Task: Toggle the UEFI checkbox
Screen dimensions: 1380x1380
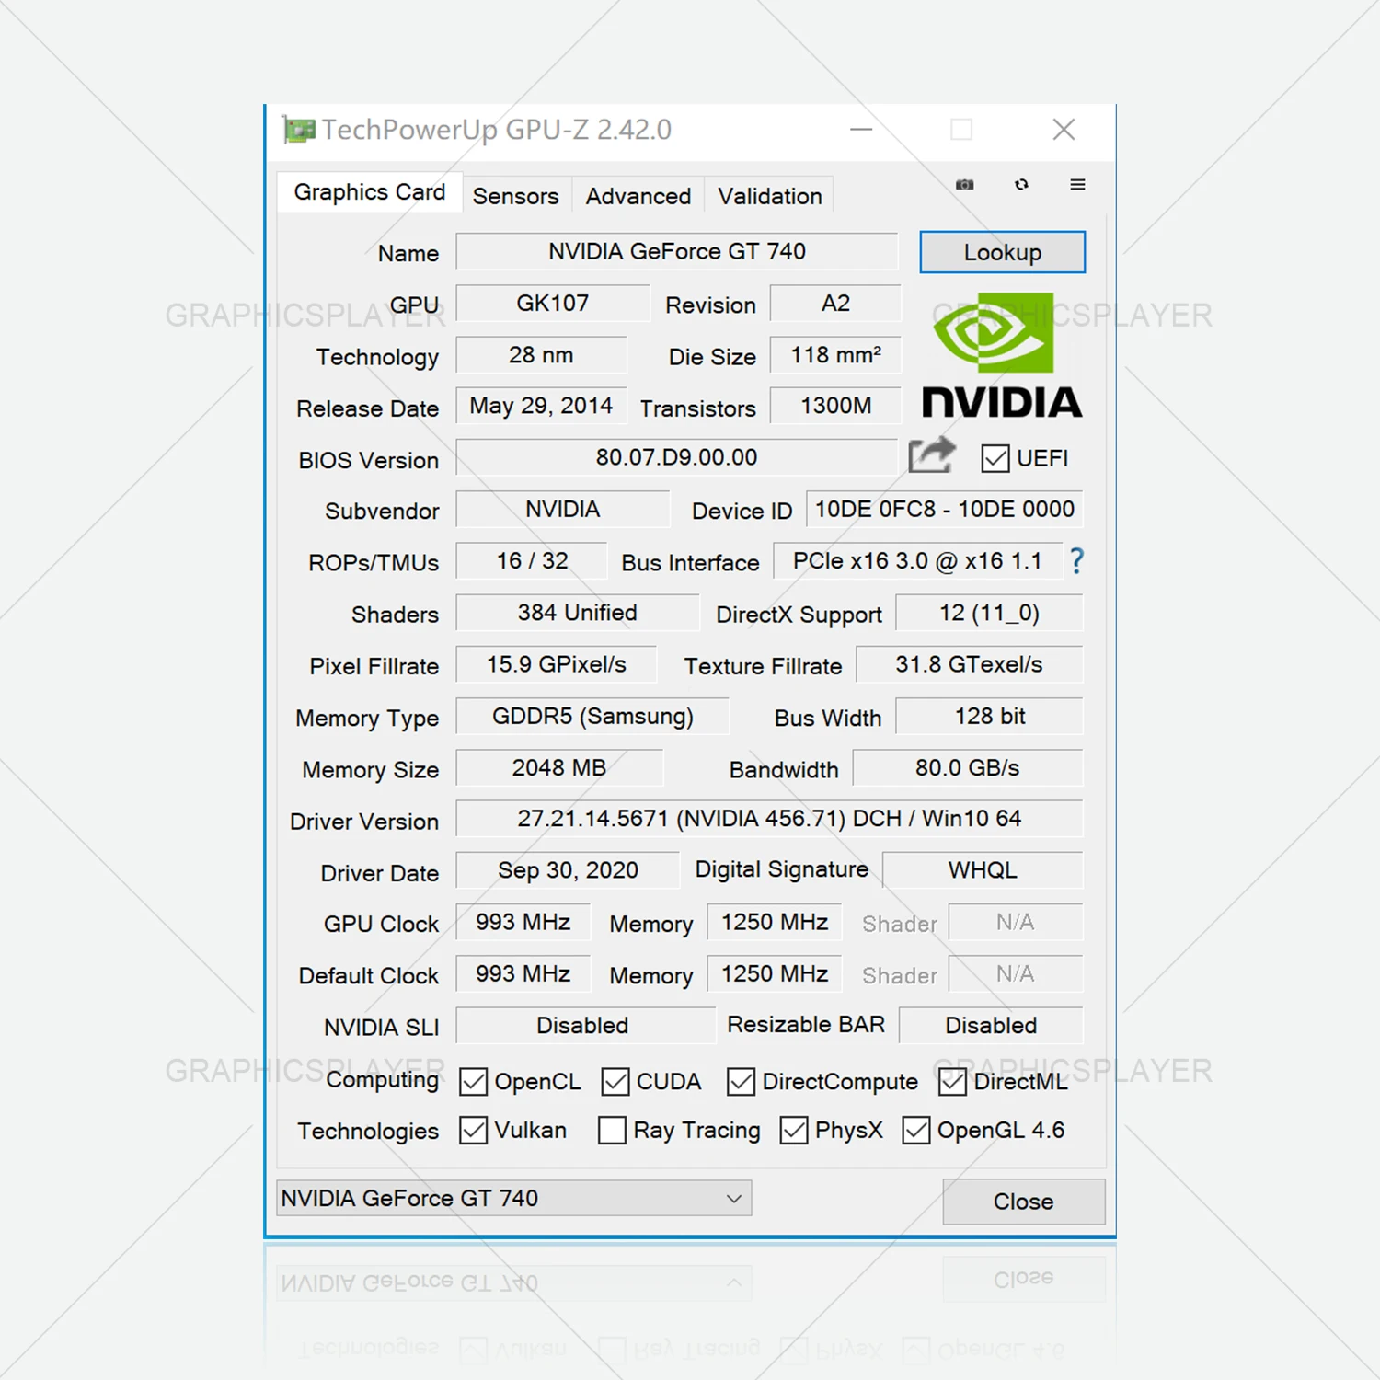Action: pyautogui.click(x=995, y=458)
